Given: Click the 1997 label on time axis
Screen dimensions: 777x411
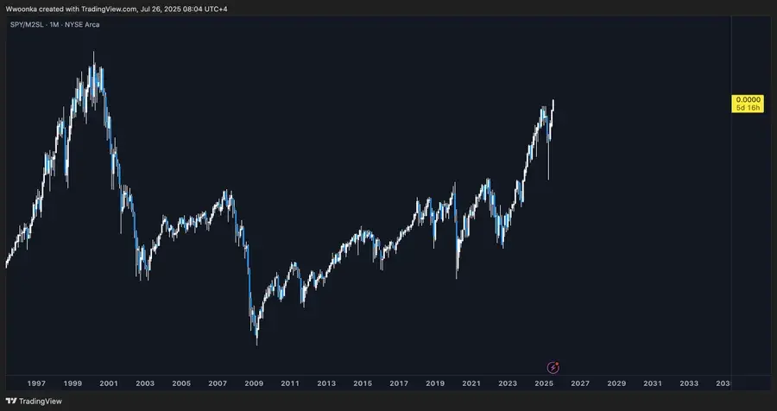Looking at the screenshot, I should 36,383.
